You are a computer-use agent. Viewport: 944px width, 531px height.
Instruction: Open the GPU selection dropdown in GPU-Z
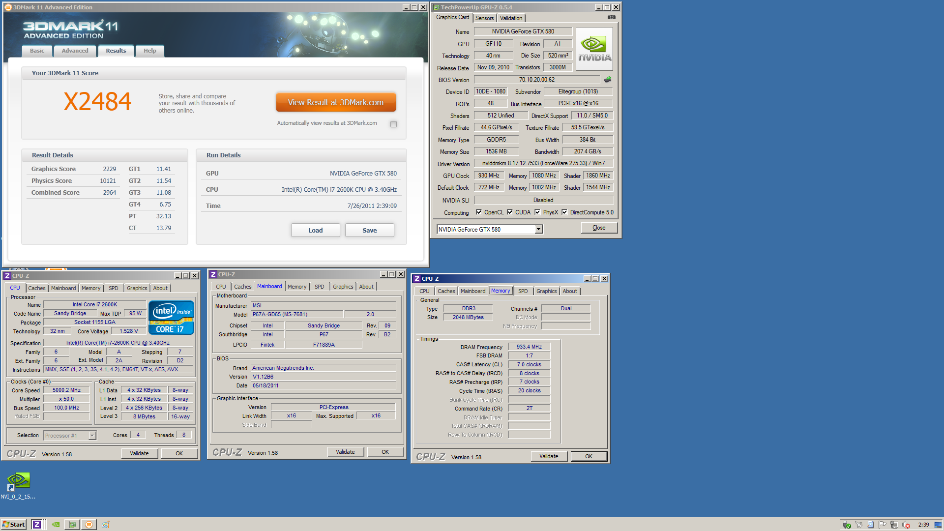click(538, 230)
